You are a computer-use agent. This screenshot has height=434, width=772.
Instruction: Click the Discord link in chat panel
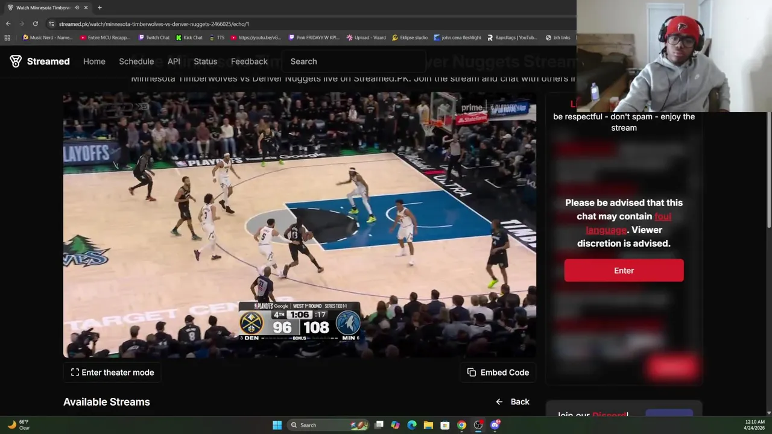pos(610,415)
